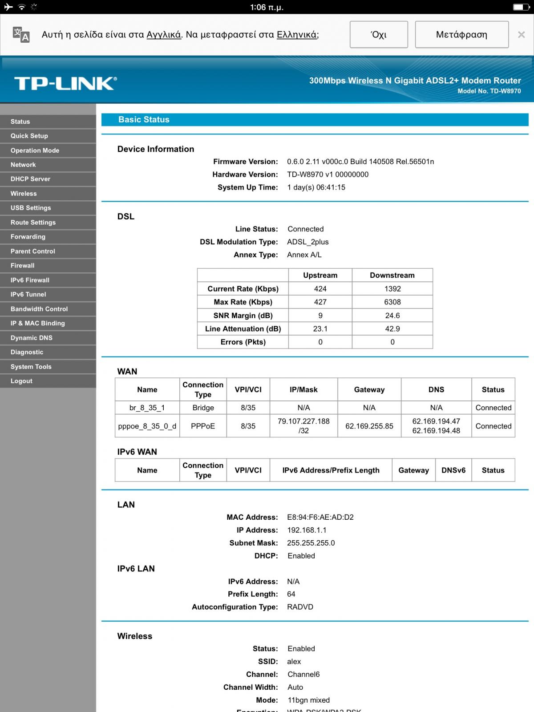This screenshot has height=712, width=534.
Task: Select Route Settings
Action: point(48,222)
